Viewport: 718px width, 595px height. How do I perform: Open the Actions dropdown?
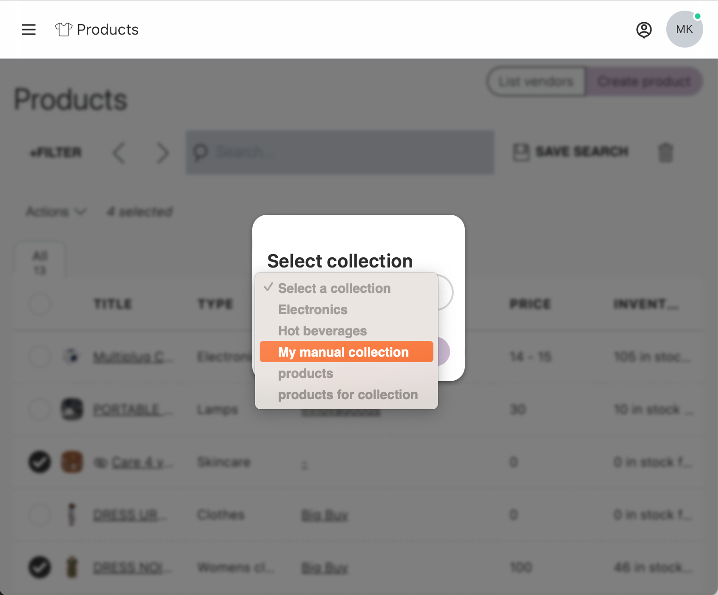(x=55, y=212)
